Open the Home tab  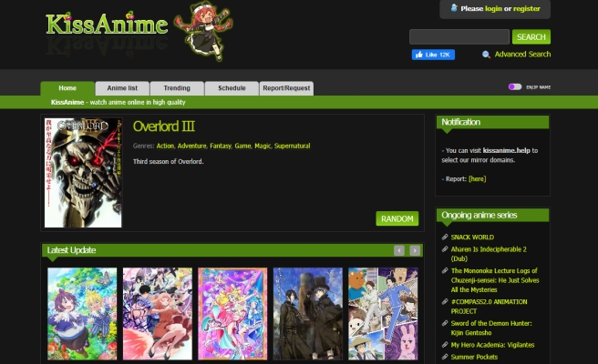(x=67, y=88)
